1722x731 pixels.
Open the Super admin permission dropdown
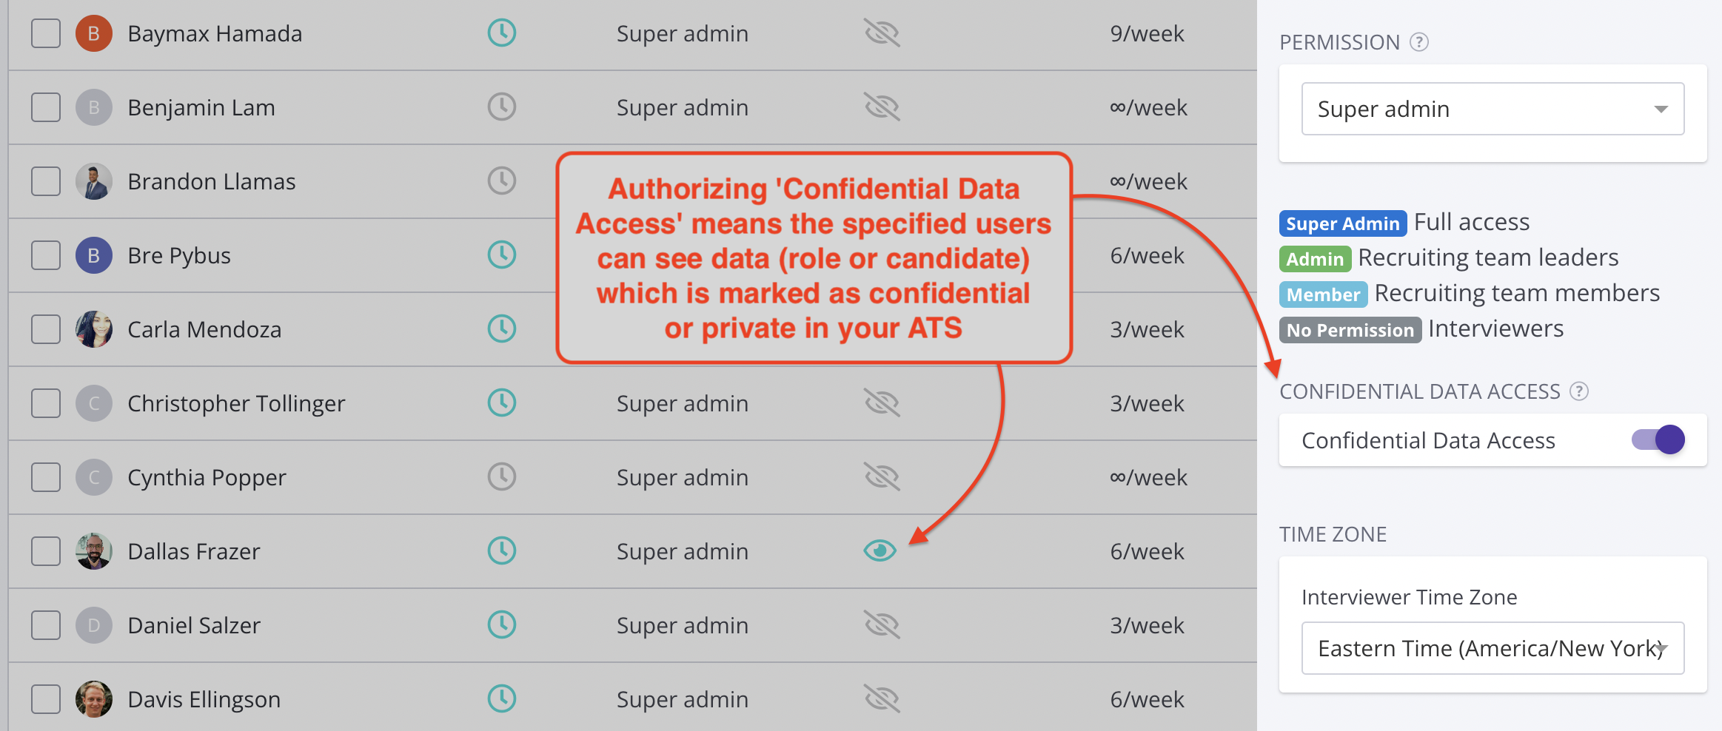[x=1492, y=109]
